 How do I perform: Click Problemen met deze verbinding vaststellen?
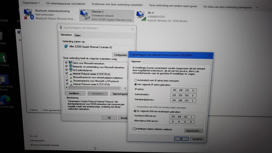pos(117,5)
